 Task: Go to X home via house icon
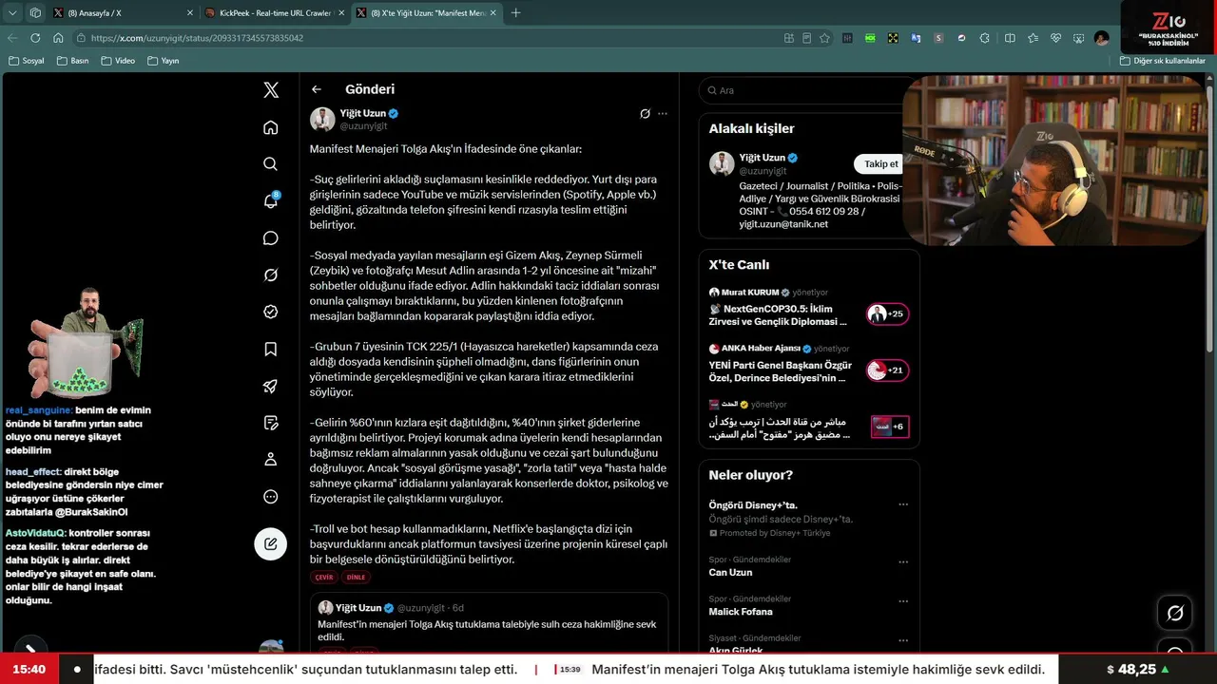(x=271, y=127)
